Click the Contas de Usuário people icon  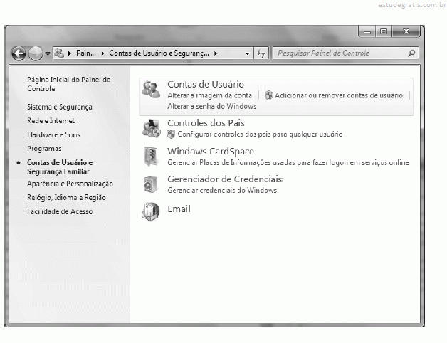pos(151,89)
